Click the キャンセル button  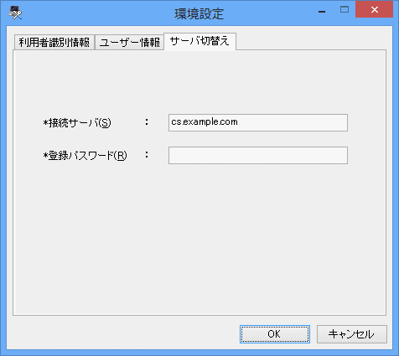tap(352, 334)
